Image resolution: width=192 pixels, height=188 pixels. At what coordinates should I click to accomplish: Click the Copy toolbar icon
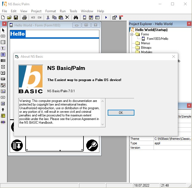[54, 18]
